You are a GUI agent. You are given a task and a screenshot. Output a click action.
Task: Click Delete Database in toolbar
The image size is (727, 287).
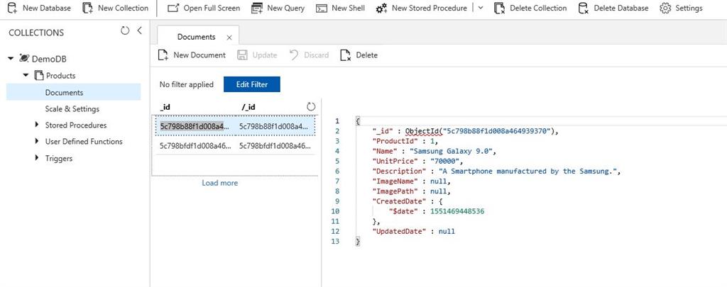[x=613, y=8]
